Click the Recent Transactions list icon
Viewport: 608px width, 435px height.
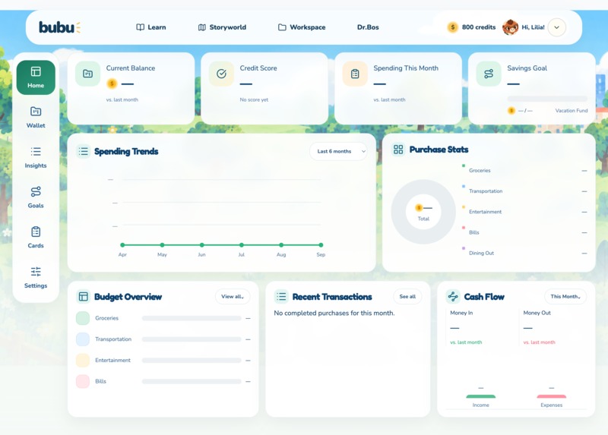point(281,297)
